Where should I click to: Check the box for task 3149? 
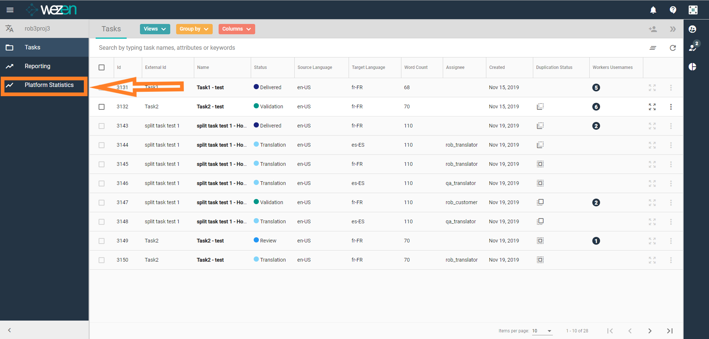102,241
